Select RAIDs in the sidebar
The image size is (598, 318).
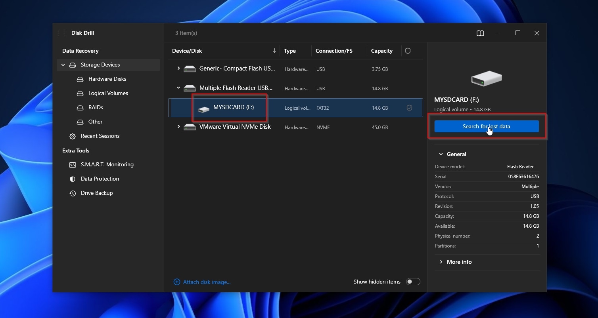[95, 107]
